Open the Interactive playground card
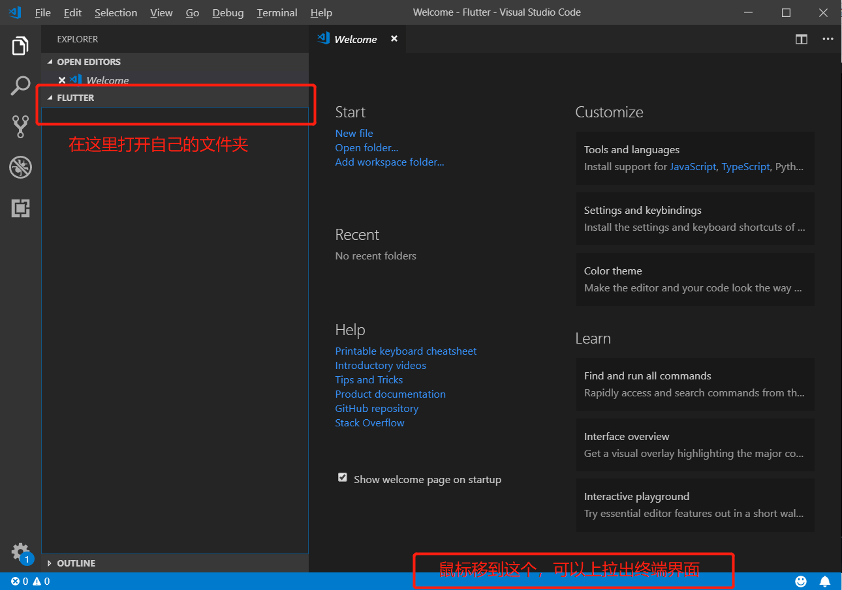 (695, 505)
